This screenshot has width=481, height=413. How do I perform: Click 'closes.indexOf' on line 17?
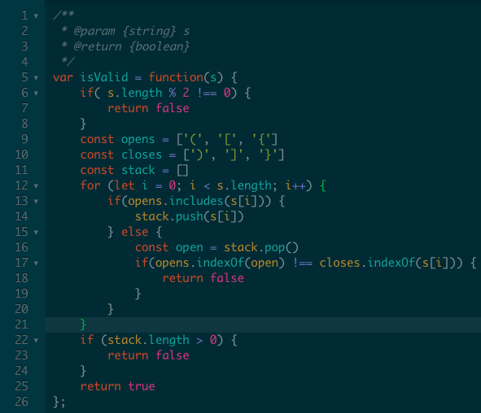(367, 263)
